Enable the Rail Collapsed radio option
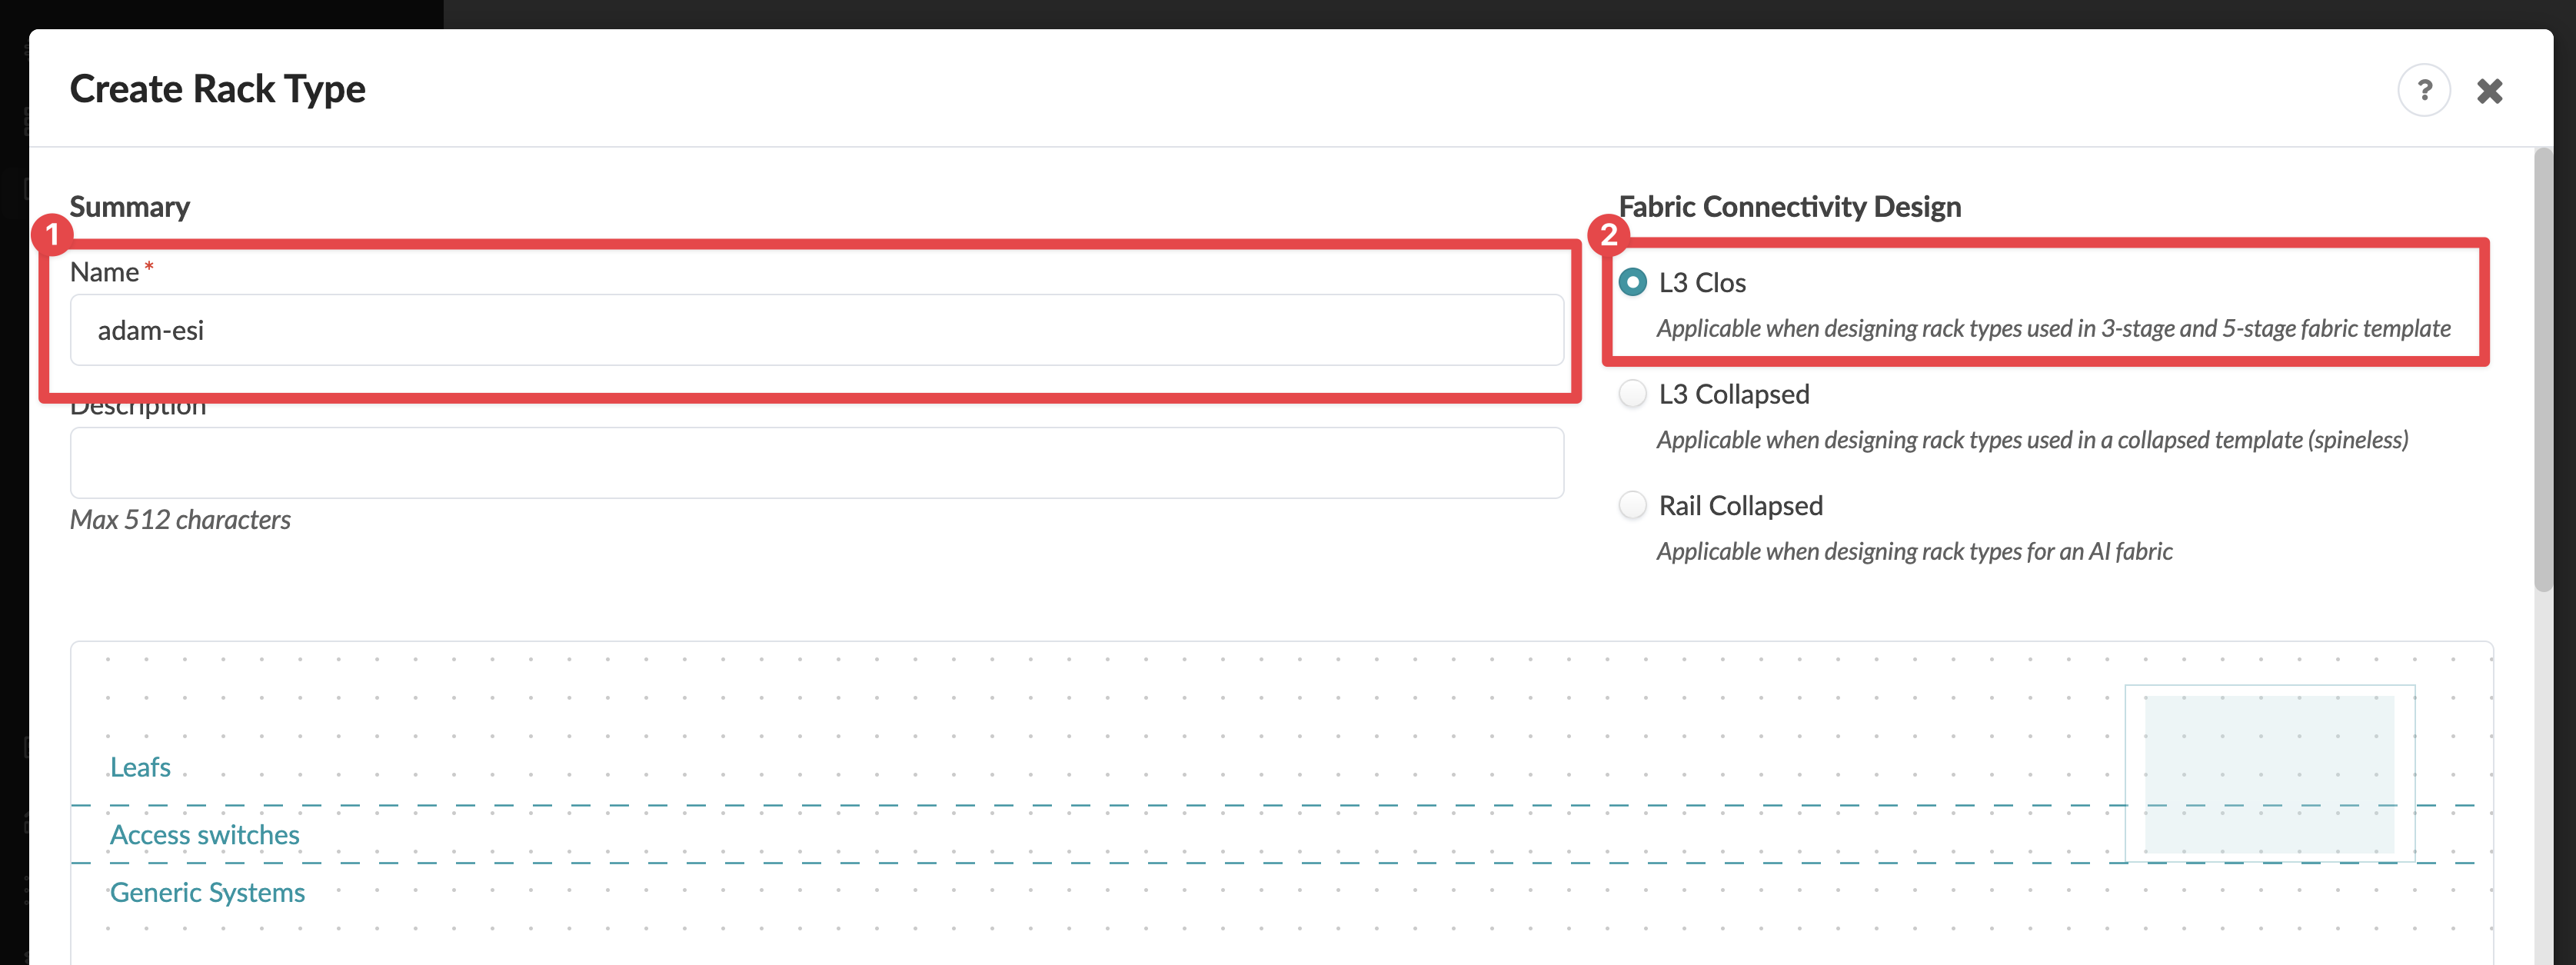Viewport: 2576px width, 965px height. pyautogui.click(x=1632, y=505)
